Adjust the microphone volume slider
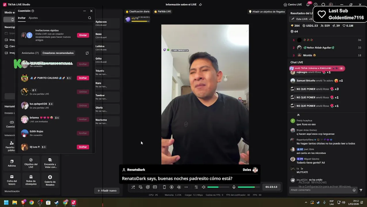Viewport: 367px width, 207px height. tap(249, 187)
